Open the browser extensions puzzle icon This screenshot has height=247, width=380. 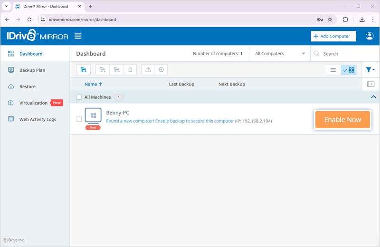tap(345, 19)
